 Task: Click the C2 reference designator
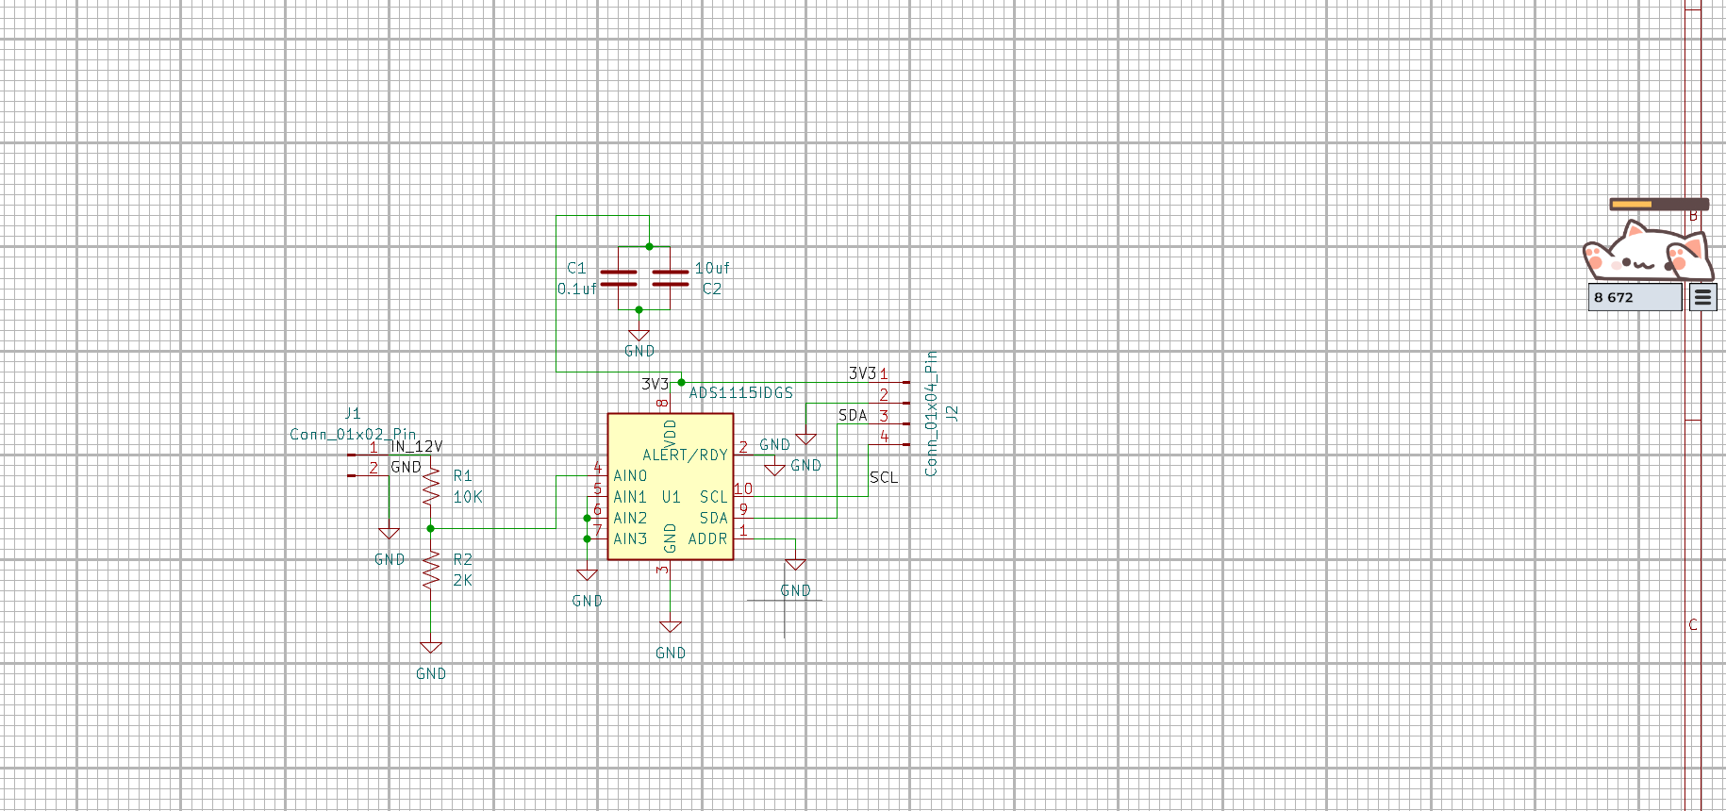(712, 289)
